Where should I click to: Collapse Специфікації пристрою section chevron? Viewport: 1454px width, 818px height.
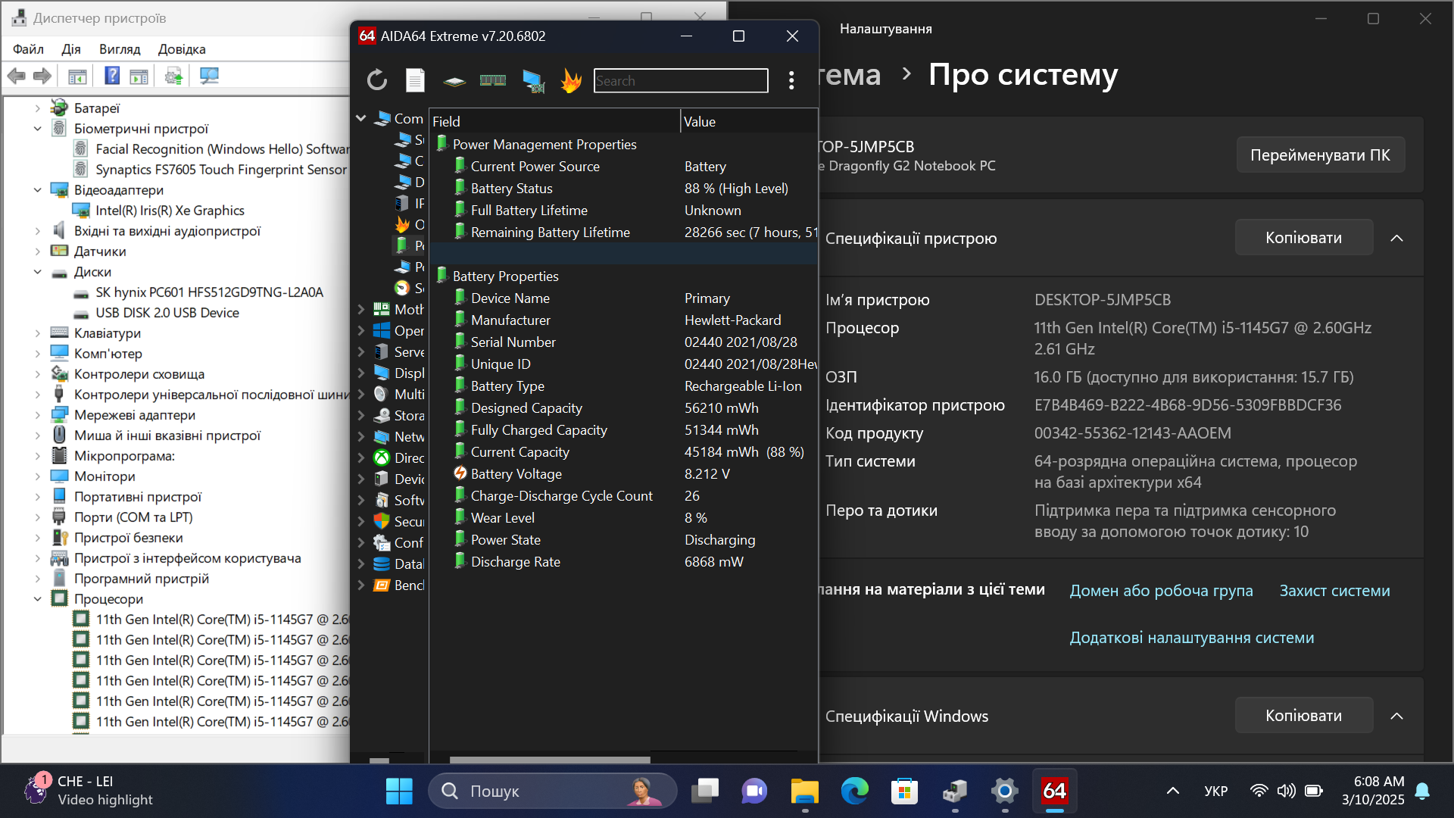[1397, 238]
